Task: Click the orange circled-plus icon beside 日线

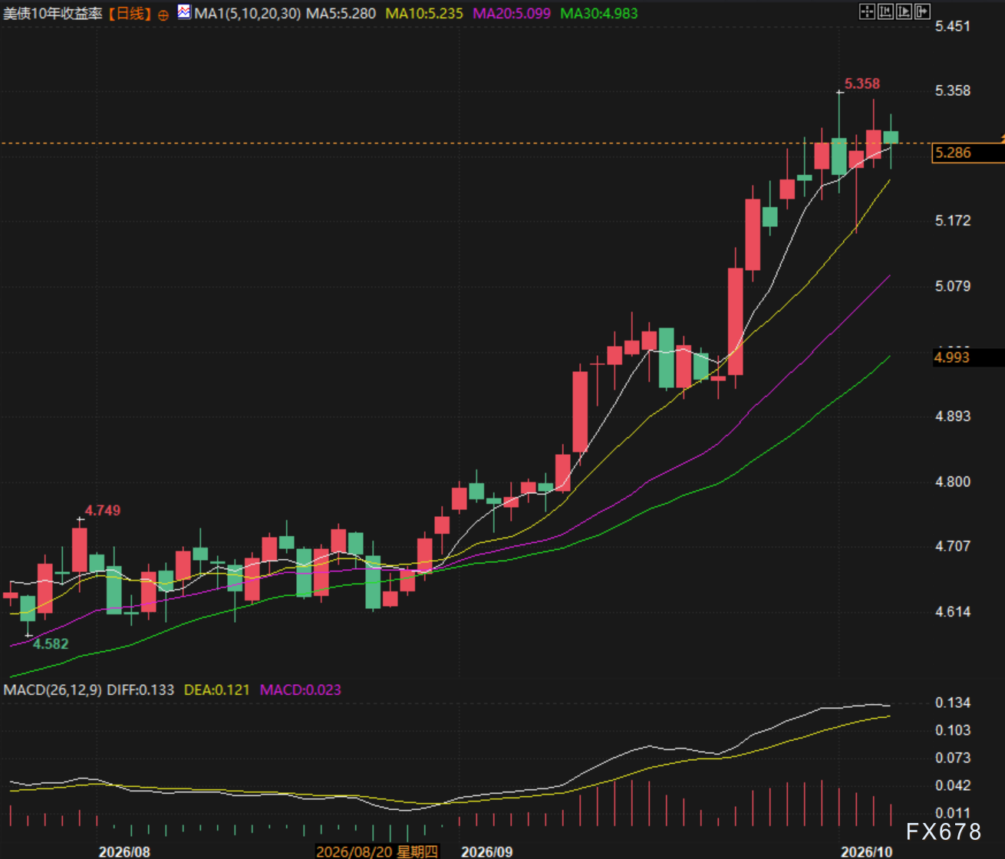Action: (162, 14)
